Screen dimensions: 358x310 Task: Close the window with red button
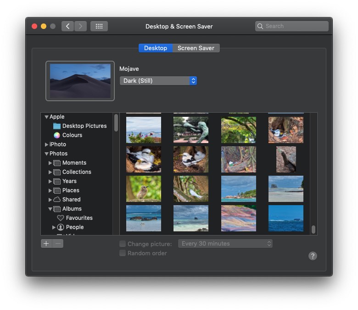(x=34, y=26)
